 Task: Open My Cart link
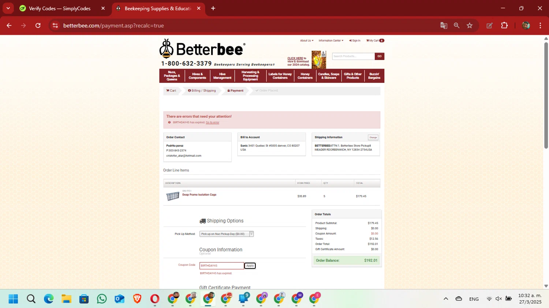click(375, 41)
